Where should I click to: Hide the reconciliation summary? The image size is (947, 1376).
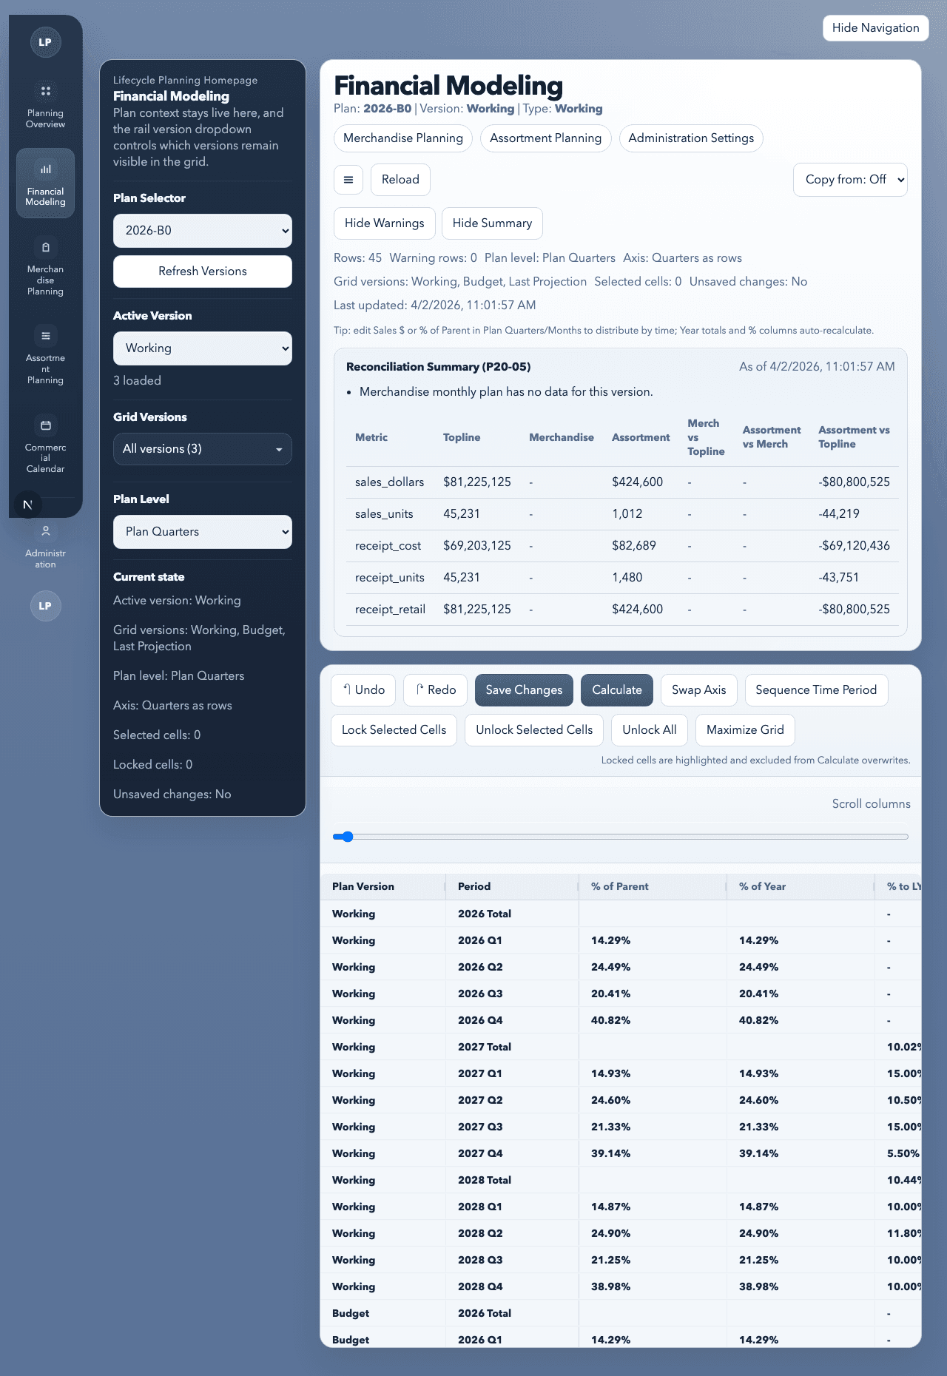(x=492, y=223)
